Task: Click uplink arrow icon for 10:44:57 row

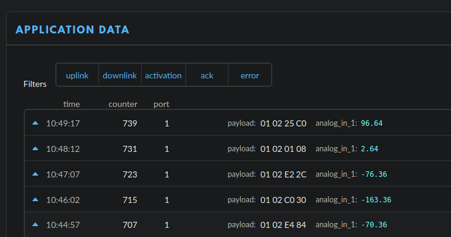Action: click(35, 225)
